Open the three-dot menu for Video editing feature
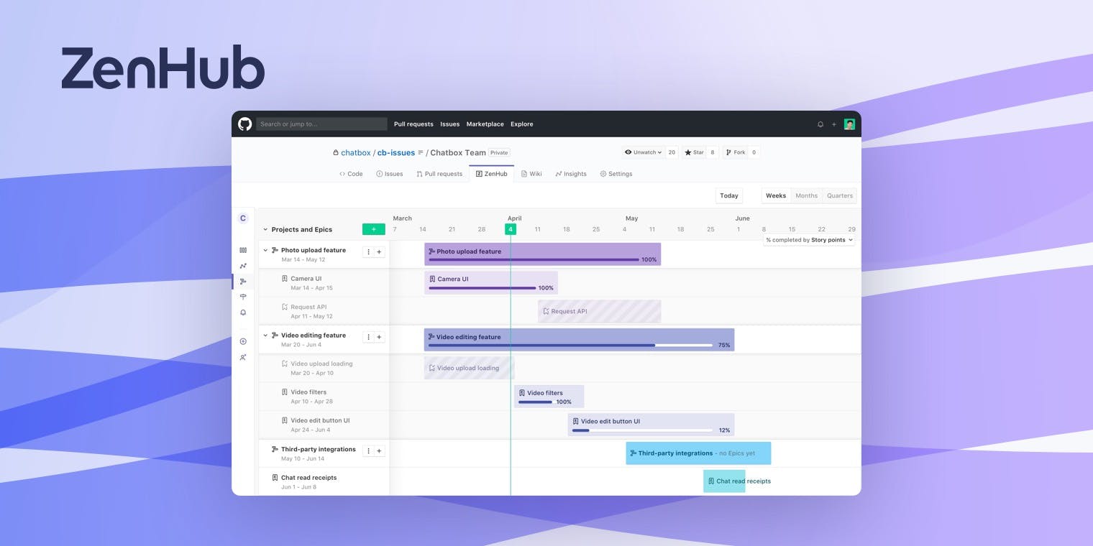1093x546 pixels. [x=368, y=337]
